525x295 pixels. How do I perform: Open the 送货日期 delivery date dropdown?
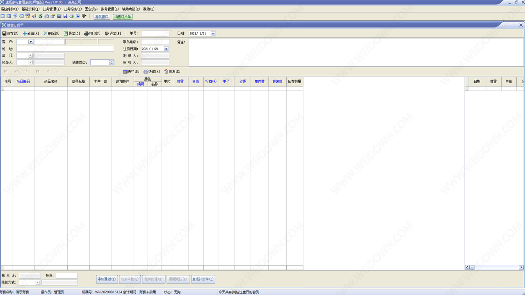pos(167,49)
